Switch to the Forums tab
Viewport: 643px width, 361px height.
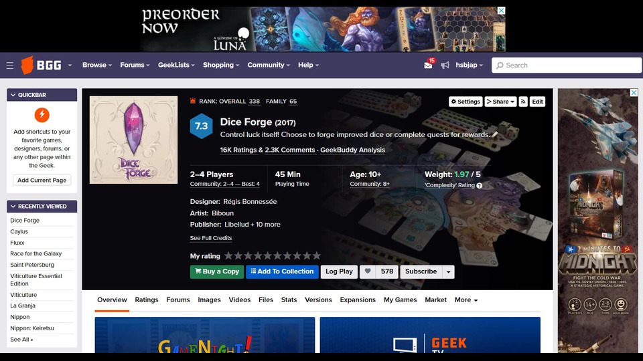coord(178,300)
